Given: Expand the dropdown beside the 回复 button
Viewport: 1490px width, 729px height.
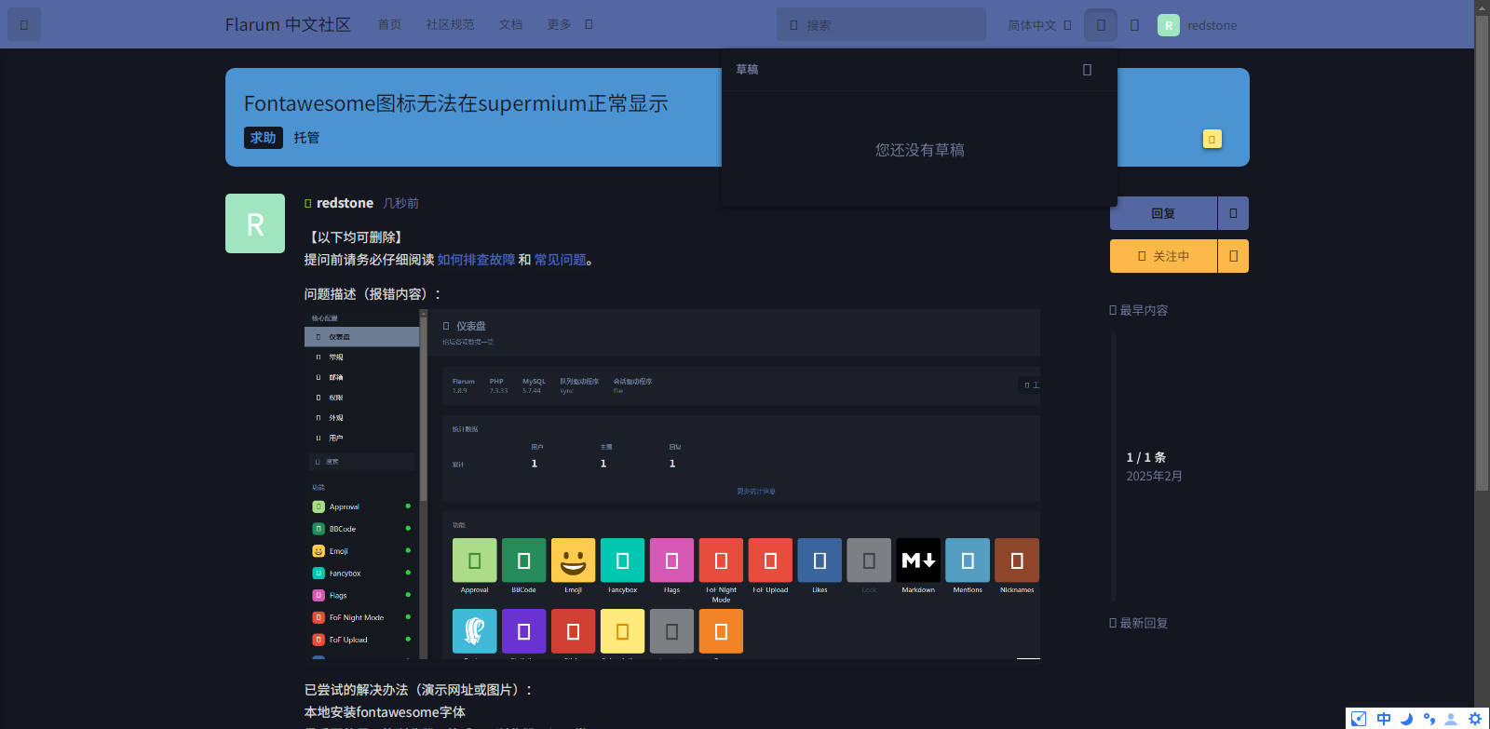Looking at the screenshot, I should coord(1233,213).
